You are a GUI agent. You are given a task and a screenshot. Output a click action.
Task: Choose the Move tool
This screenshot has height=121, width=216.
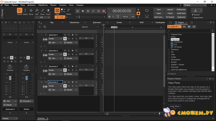[x=31, y=12]
